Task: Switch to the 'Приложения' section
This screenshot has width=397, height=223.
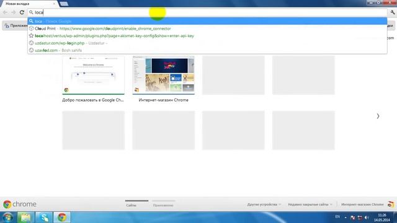Action: [163, 205]
